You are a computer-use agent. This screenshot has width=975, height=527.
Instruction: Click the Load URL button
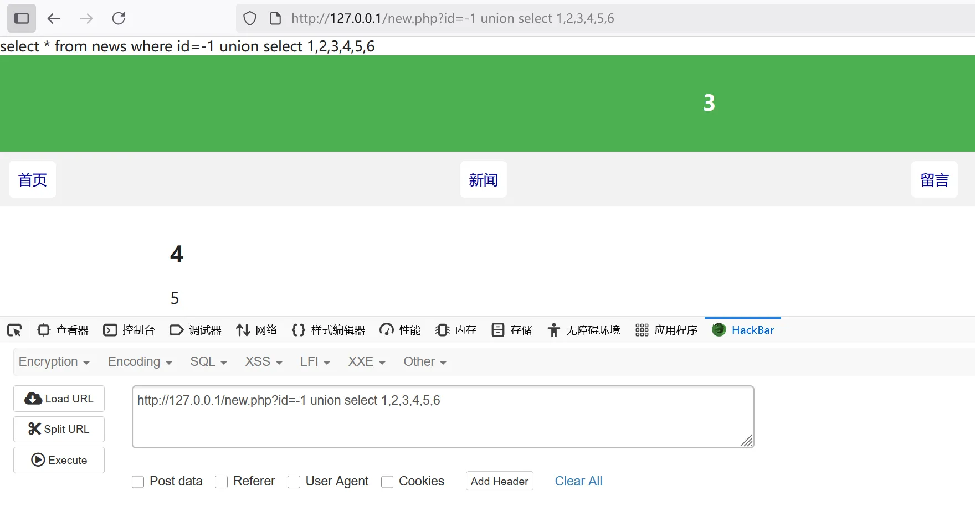(59, 399)
